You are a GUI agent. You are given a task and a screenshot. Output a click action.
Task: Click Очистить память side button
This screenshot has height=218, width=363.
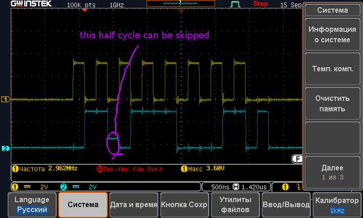pyautogui.click(x=332, y=103)
